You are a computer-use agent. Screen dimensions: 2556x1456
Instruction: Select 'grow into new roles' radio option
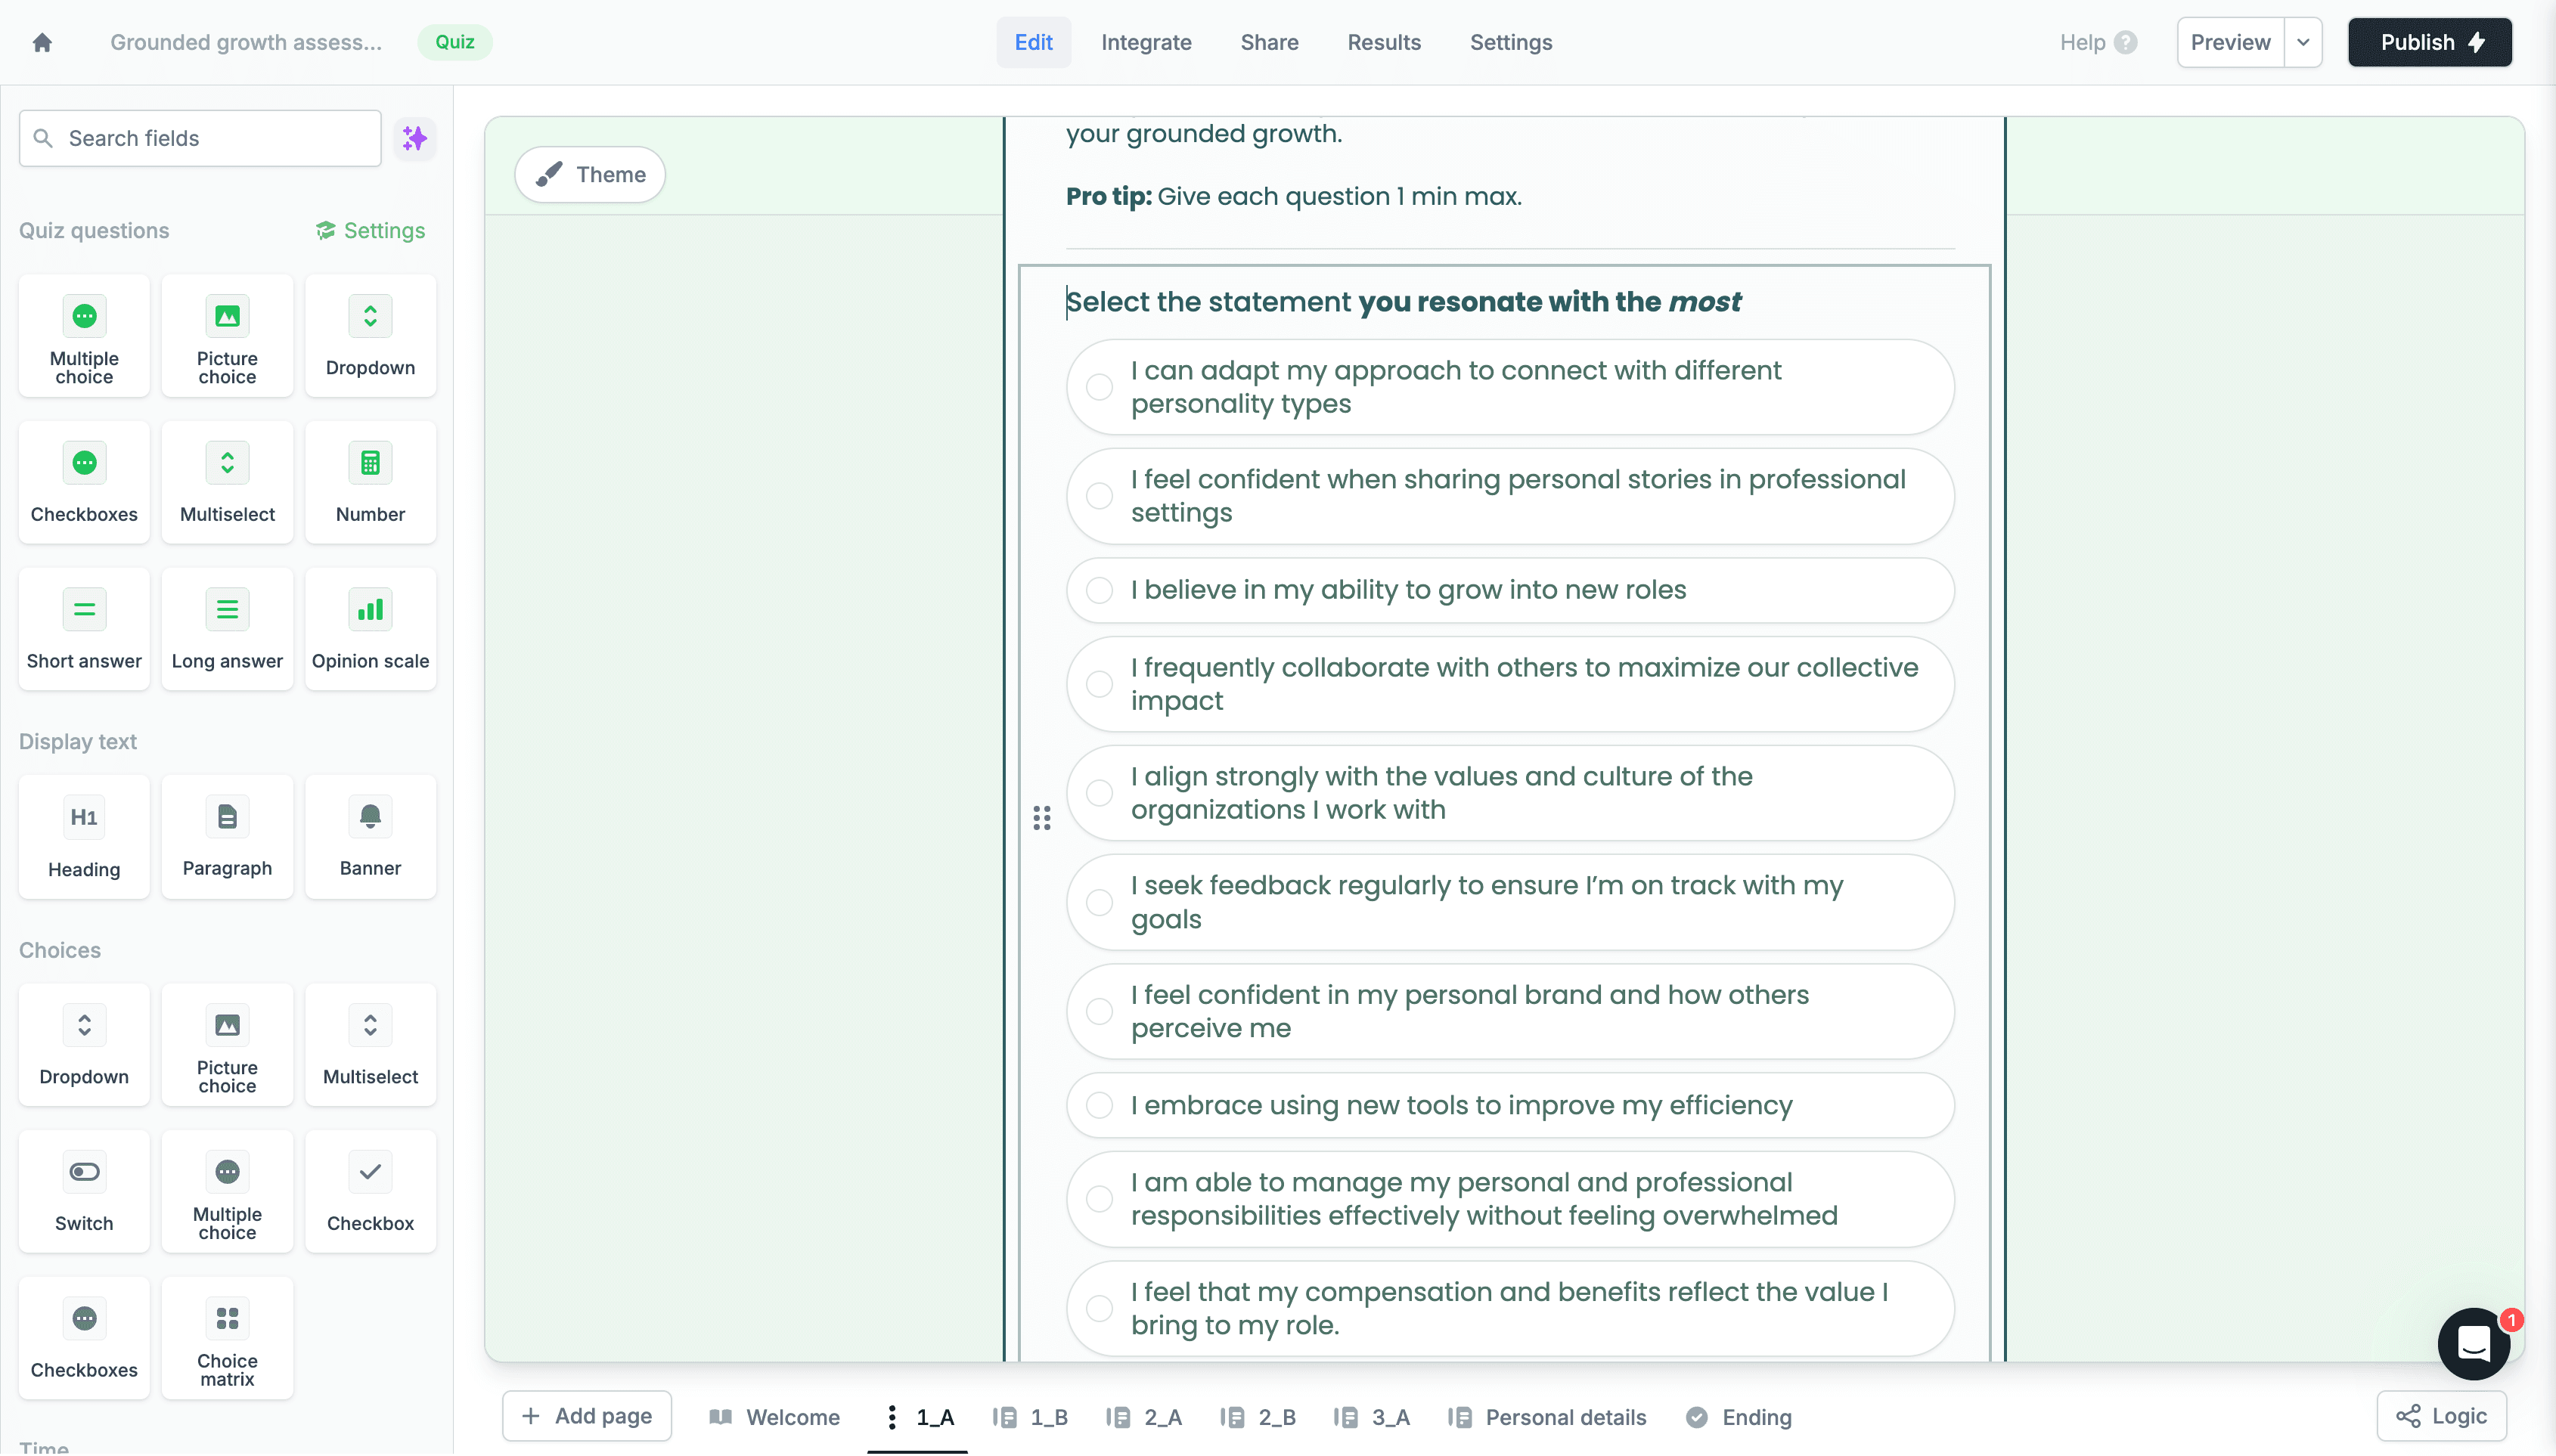1099,590
